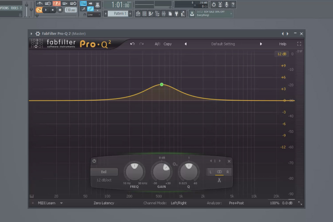Select the next band arrow beside 1
Image resolution: width=333 pixels, height=222 pixels.
pos(220,161)
